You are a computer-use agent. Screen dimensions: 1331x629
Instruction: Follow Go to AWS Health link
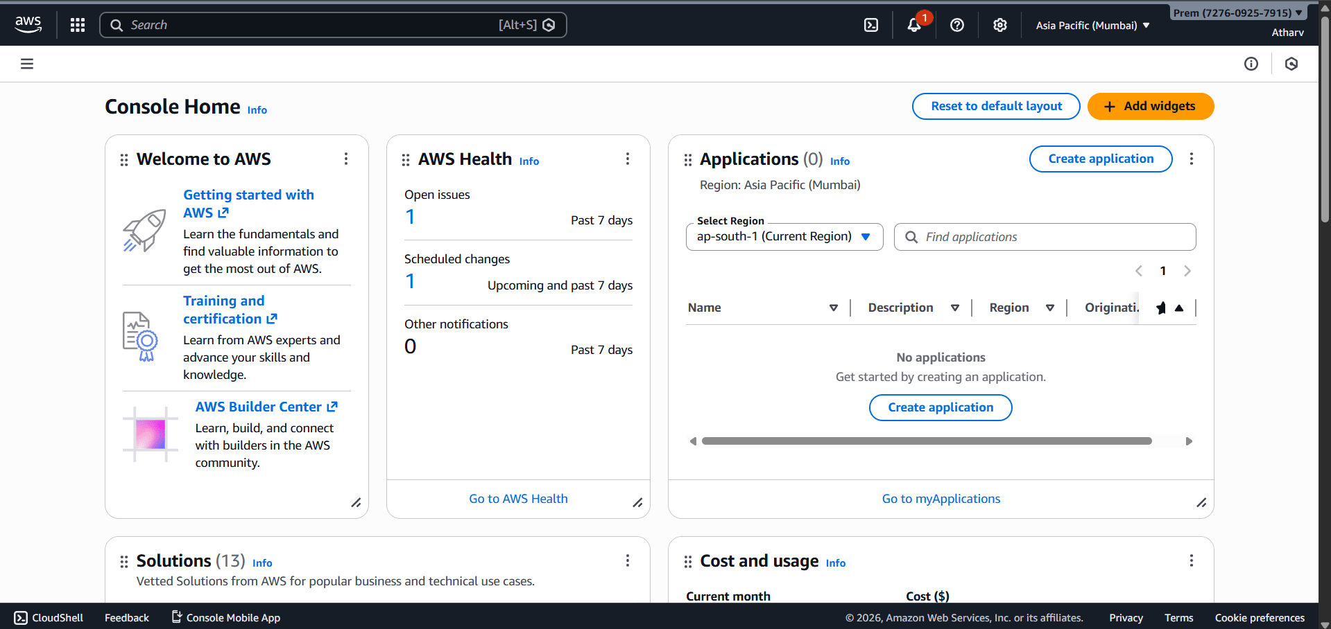pyautogui.click(x=518, y=499)
